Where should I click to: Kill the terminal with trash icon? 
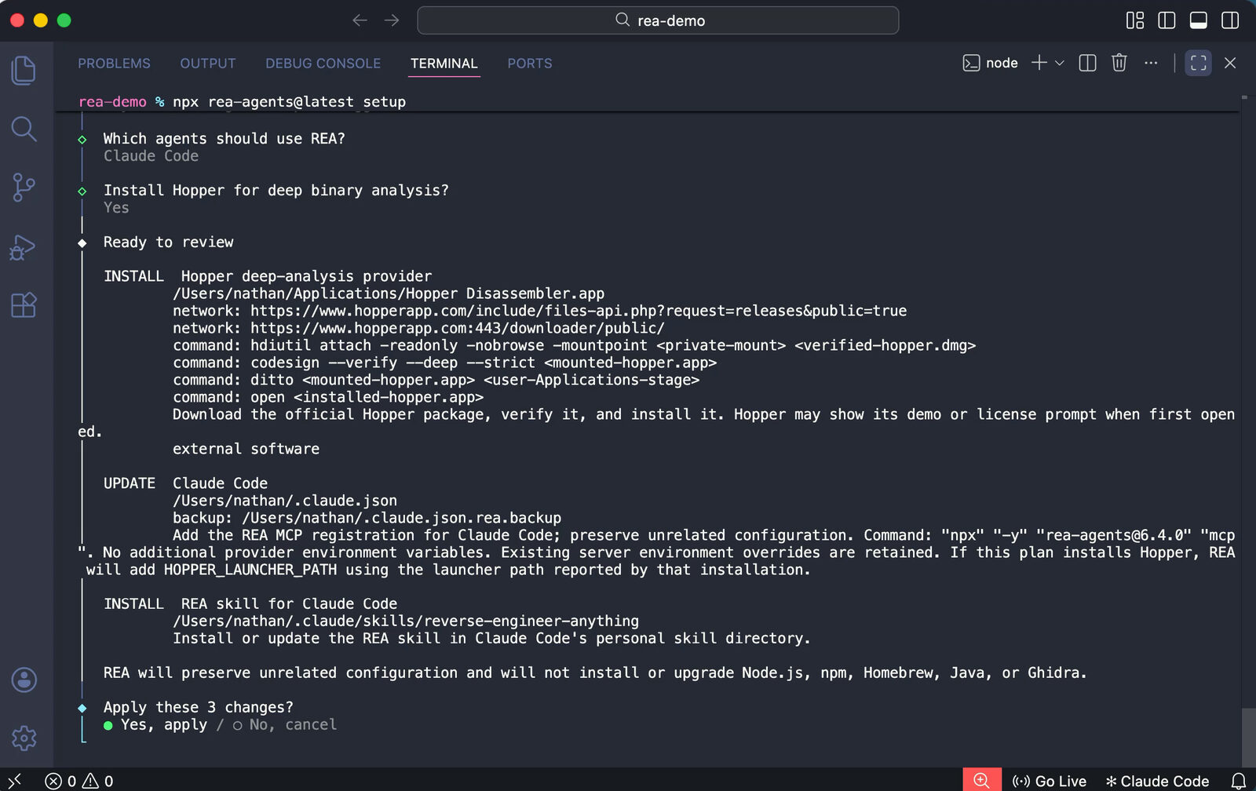point(1119,63)
